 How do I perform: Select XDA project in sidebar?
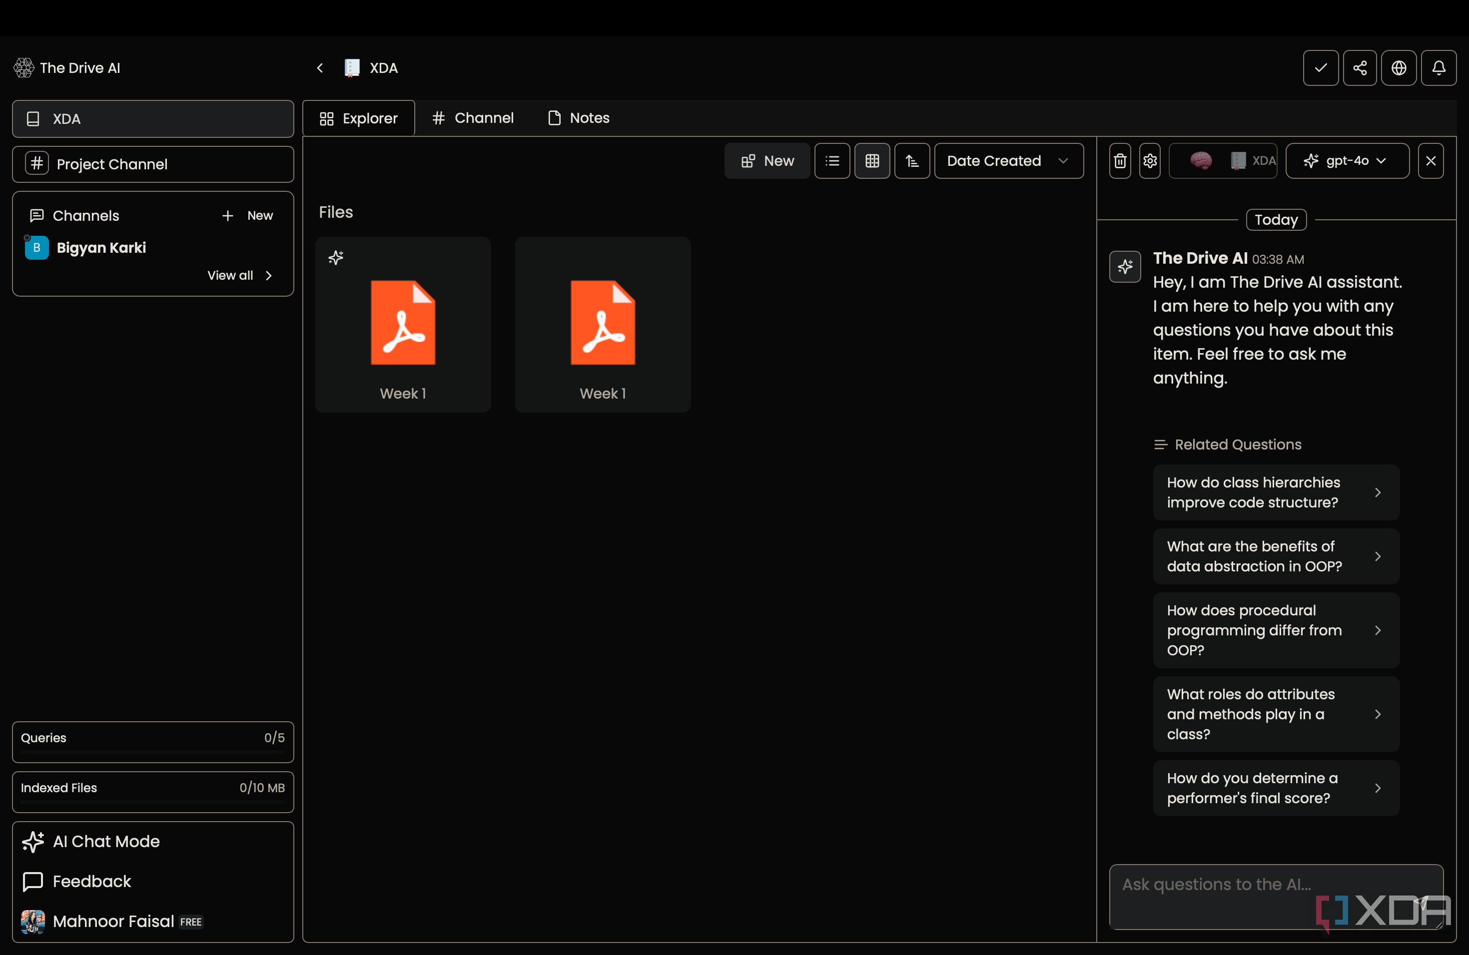153,119
